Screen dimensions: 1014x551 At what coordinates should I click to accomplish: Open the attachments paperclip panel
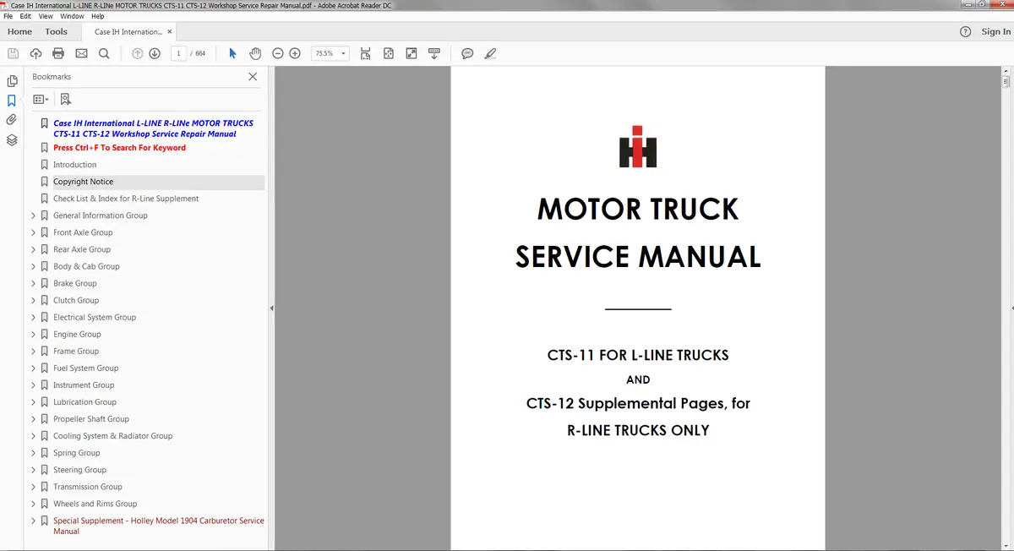tap(12, 120)
